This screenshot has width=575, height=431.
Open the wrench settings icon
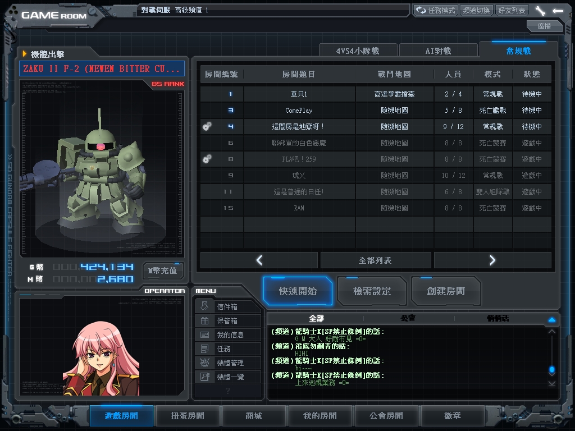point(540,11)
